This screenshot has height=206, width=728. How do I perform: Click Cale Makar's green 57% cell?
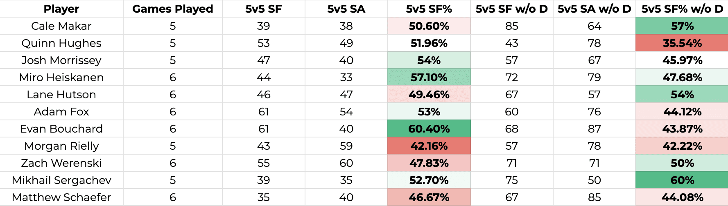[x=682, y=26]
